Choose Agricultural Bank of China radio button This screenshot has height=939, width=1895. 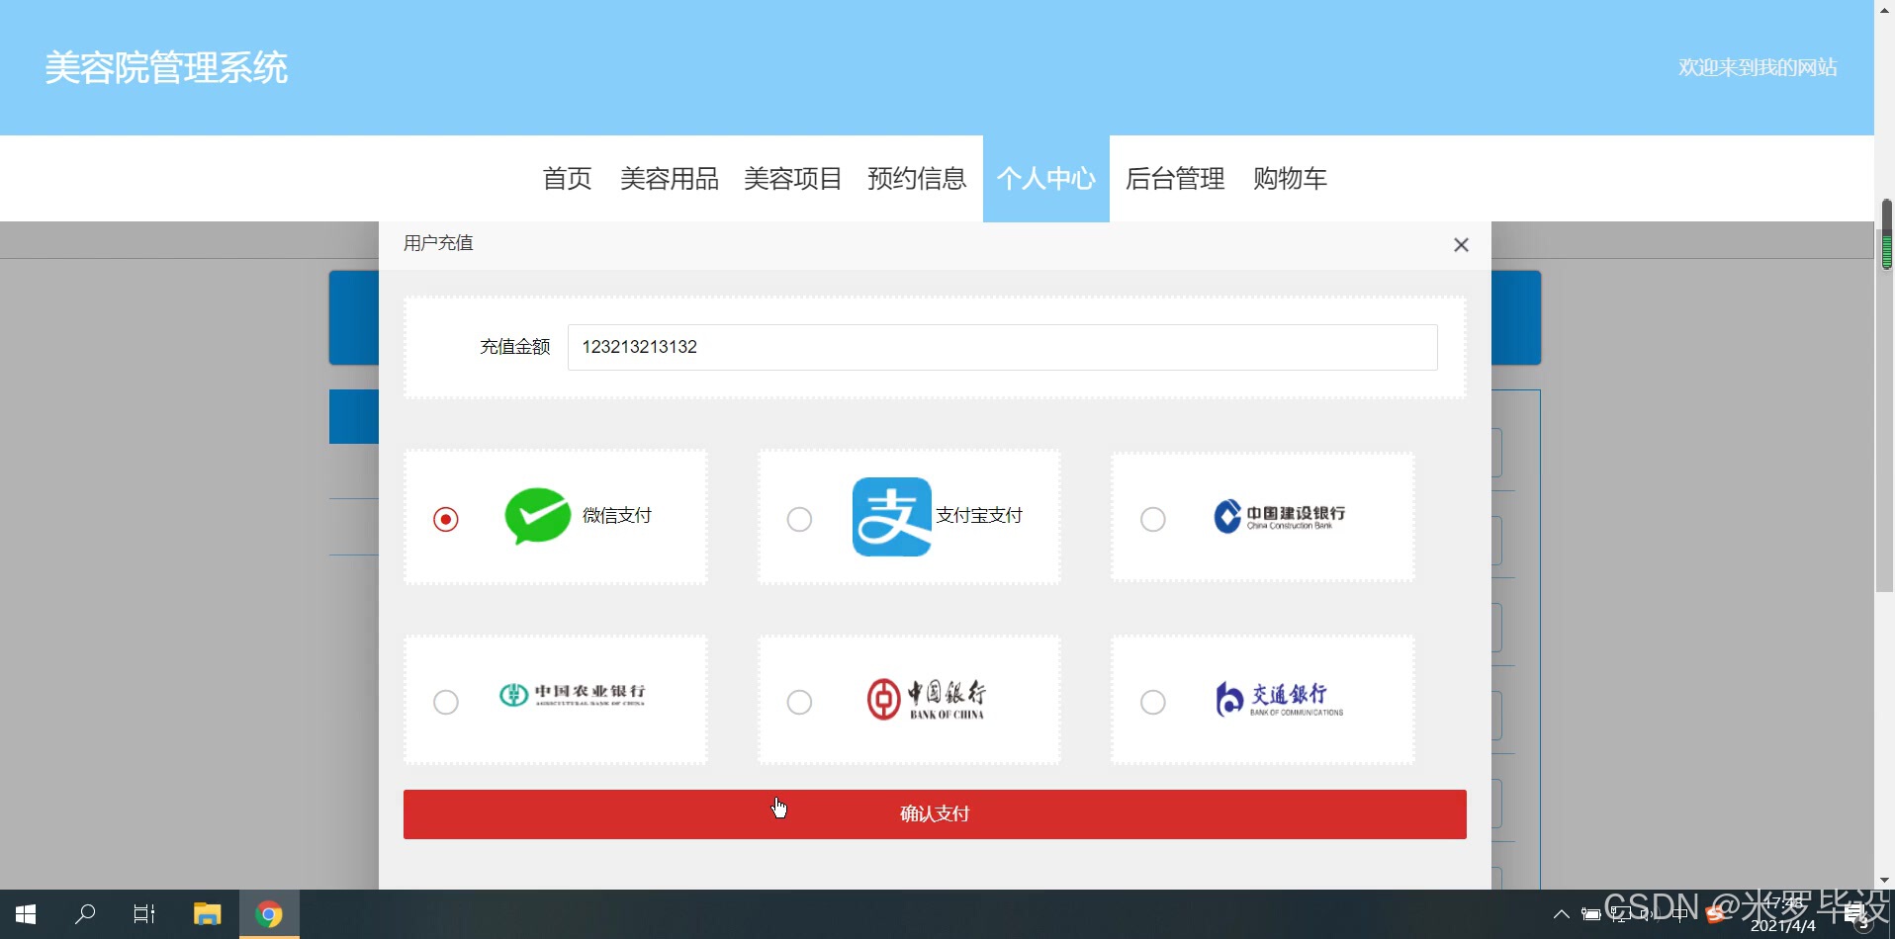[446, 702]
